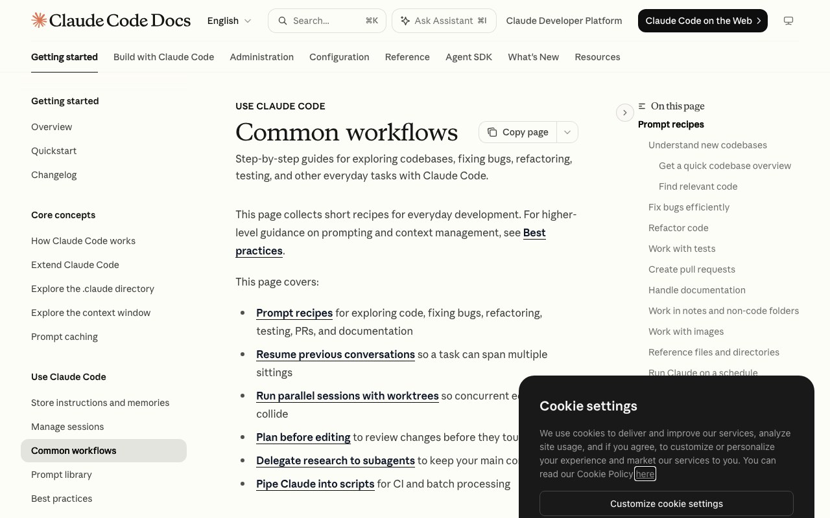The width and height of the screenshot is (830, 518).
Task: Jump to Get a quick codebase overview
Action: (x=725, y=166)
